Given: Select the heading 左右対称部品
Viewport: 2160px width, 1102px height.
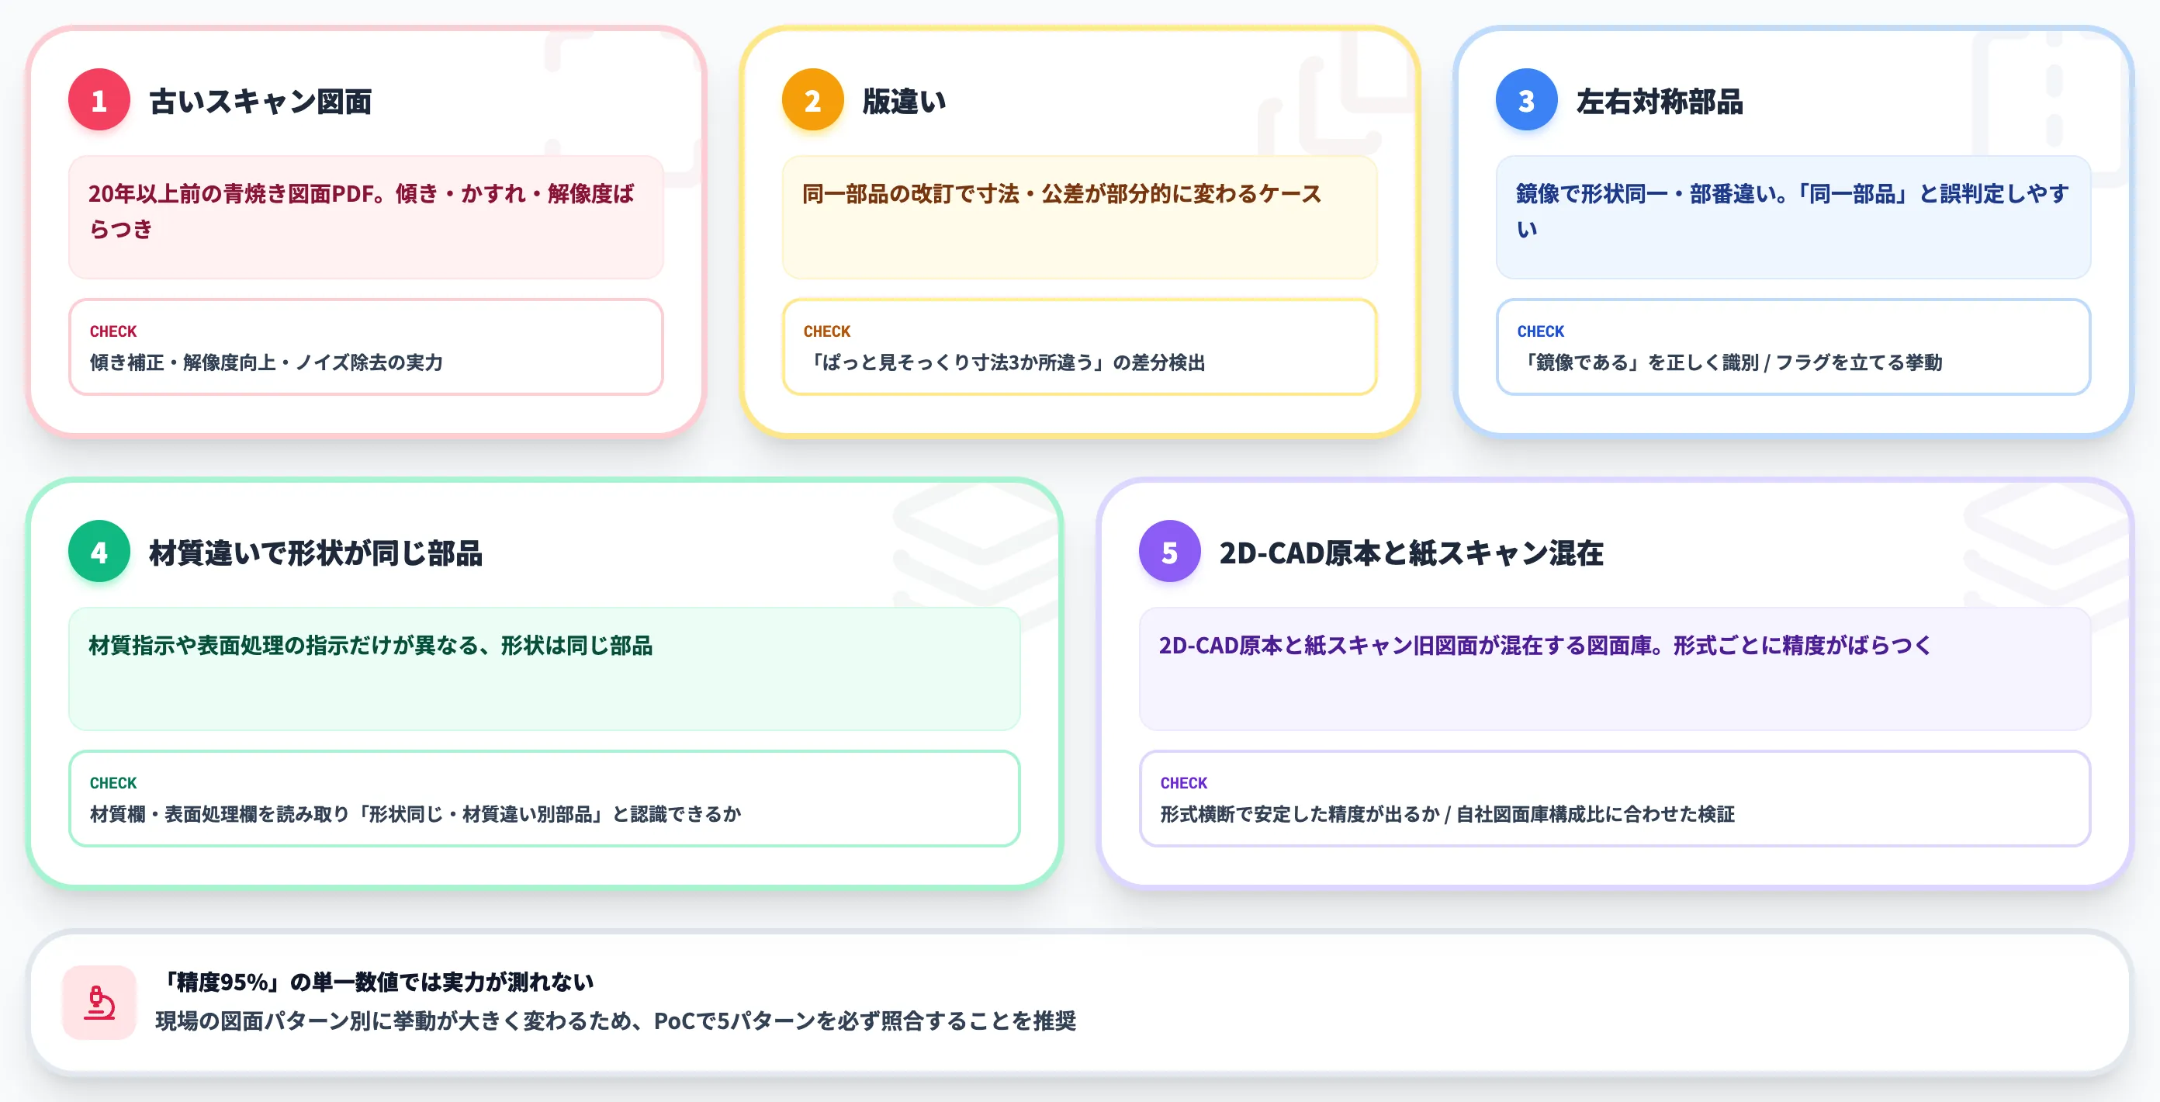Looking at the screenshot, I should tap(1660, 102).
